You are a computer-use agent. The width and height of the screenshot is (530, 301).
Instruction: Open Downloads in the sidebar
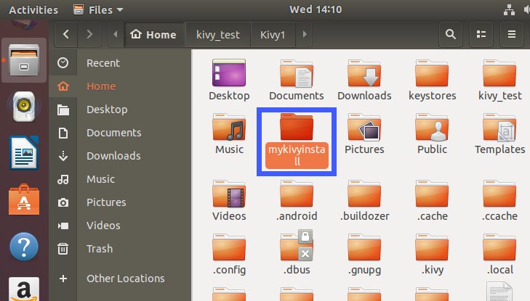pos(121,156)
